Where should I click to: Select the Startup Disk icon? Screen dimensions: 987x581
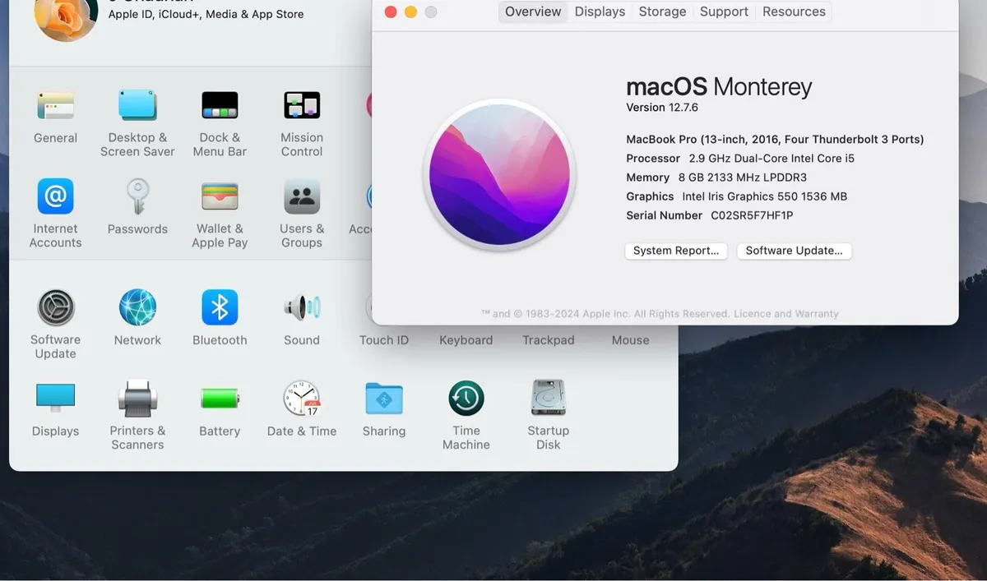[548, 397]
